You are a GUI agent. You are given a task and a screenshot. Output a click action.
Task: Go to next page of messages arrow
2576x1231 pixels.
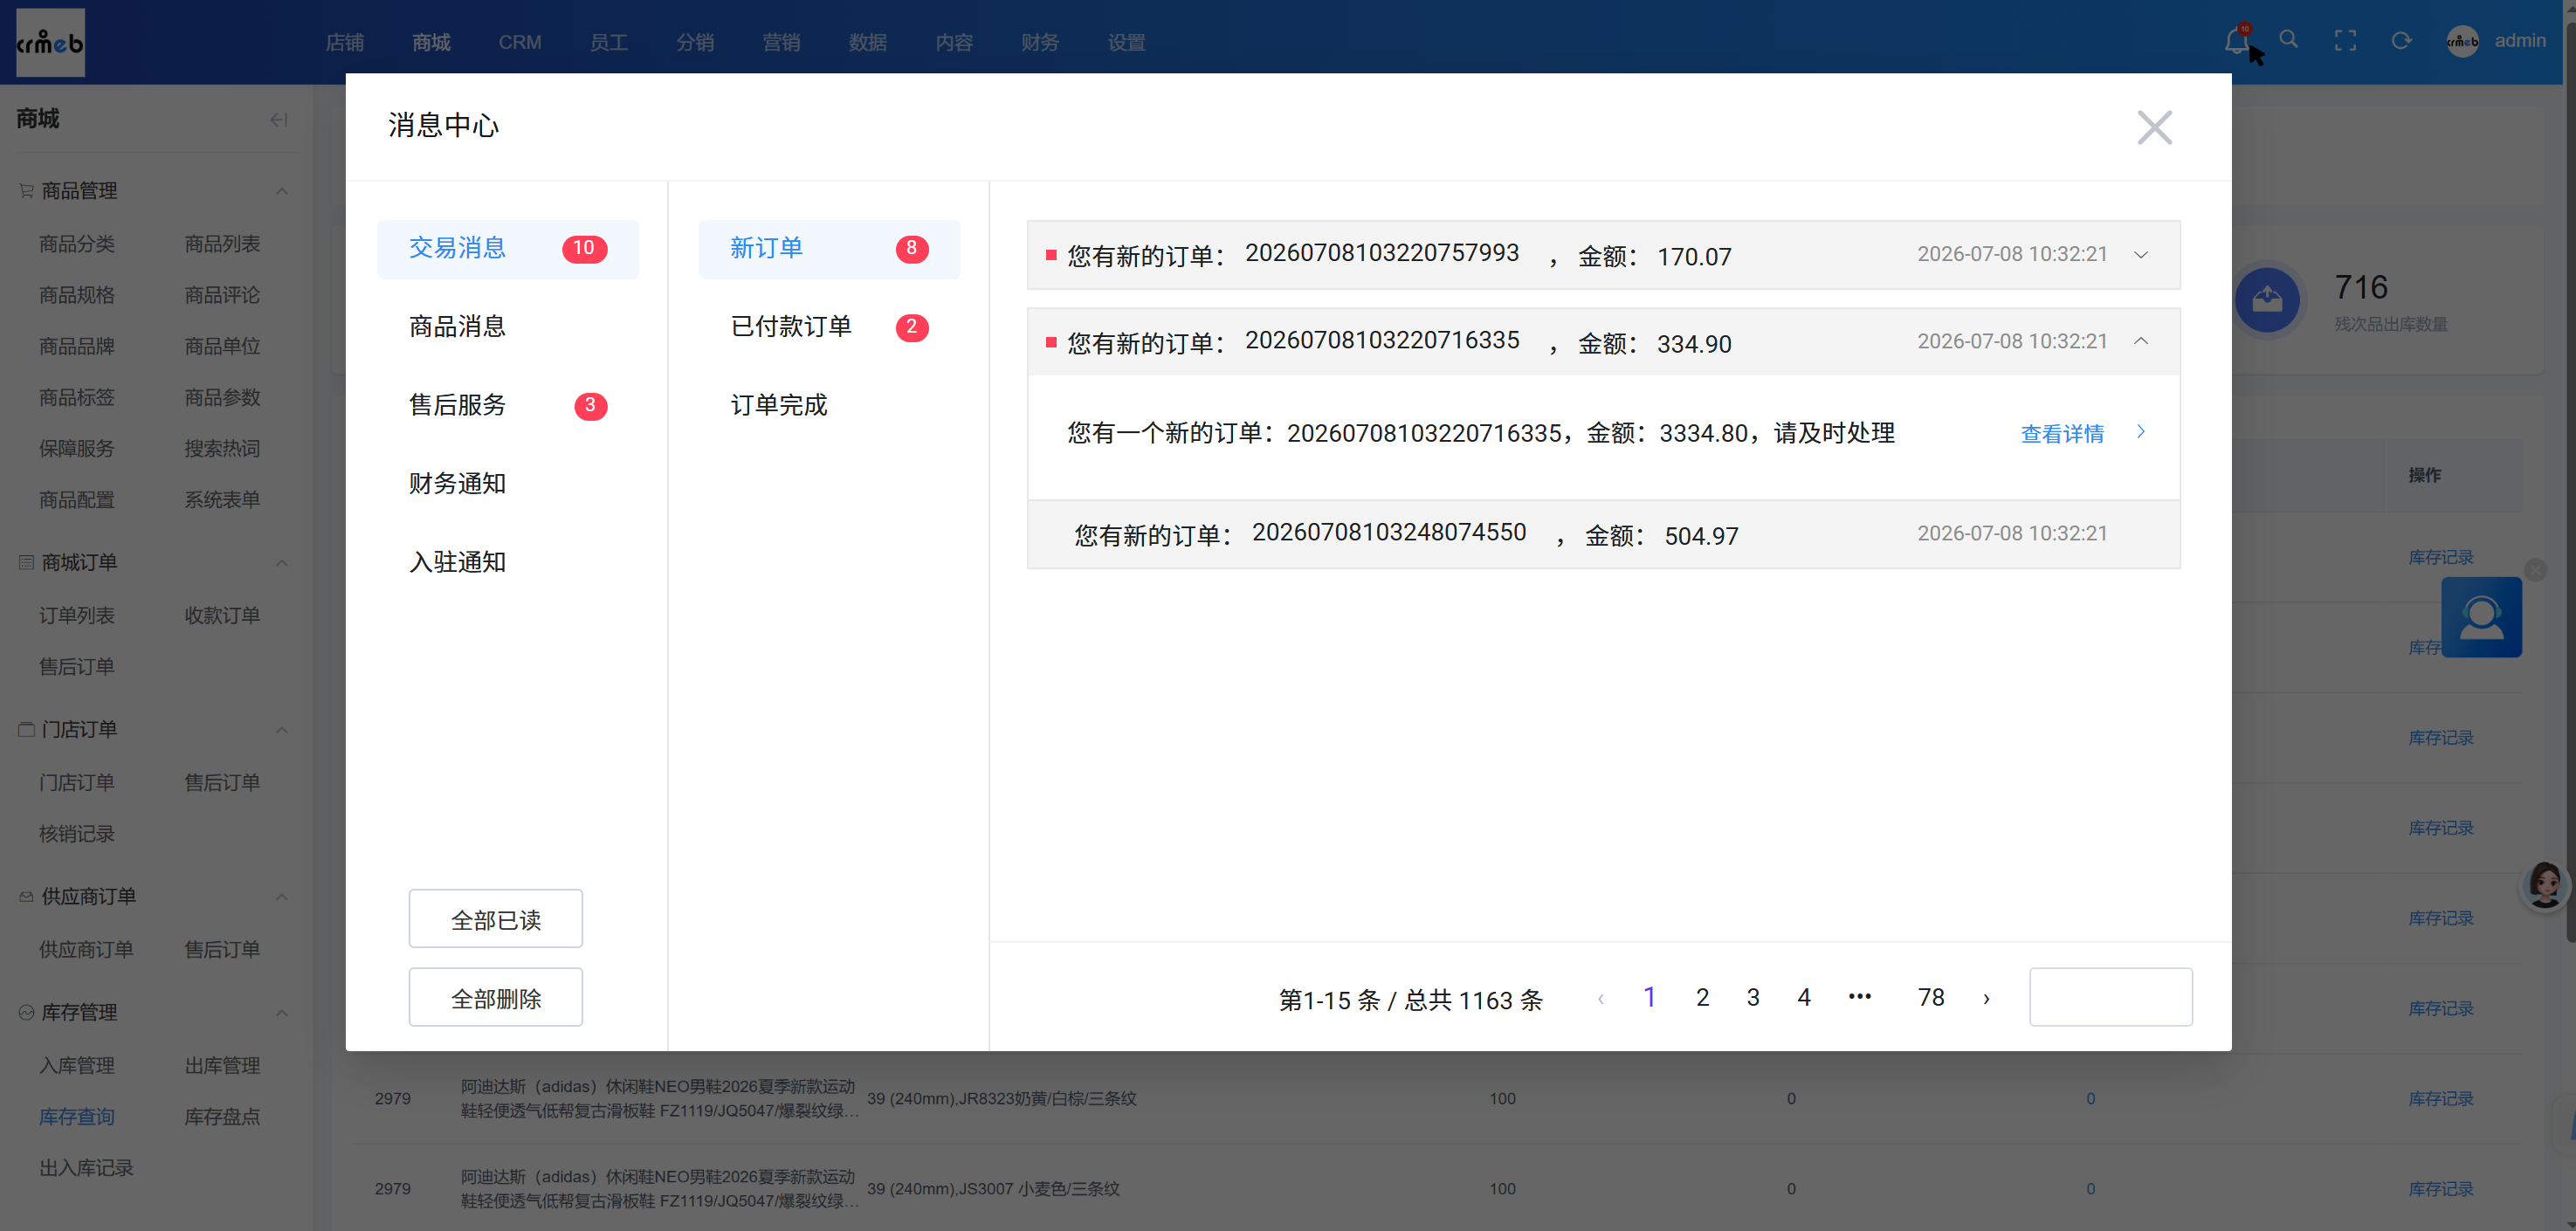pos(1987,998)
